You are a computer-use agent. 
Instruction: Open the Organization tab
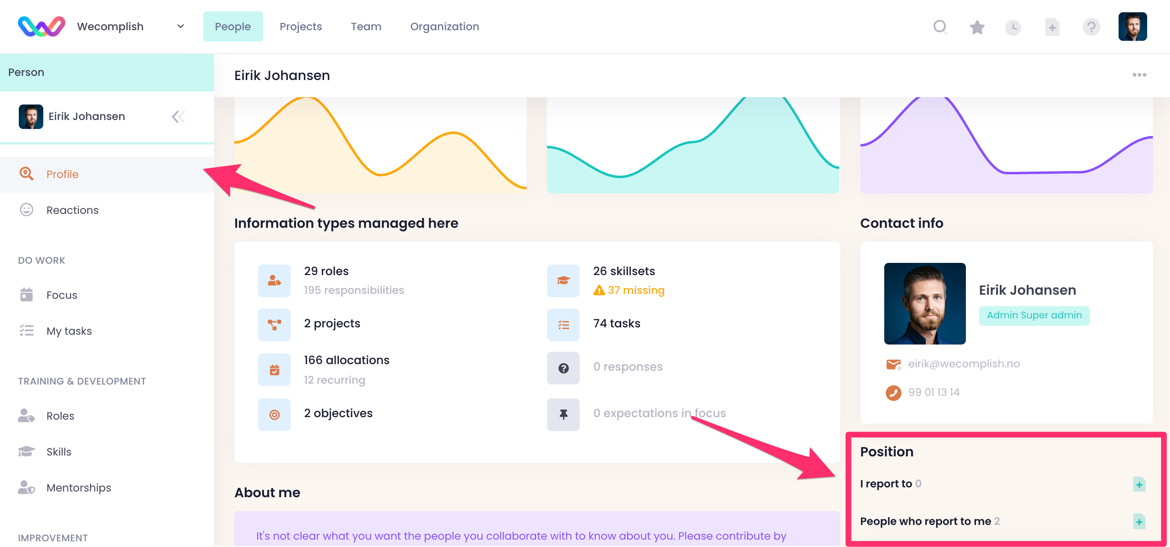(x=444, y=27)
